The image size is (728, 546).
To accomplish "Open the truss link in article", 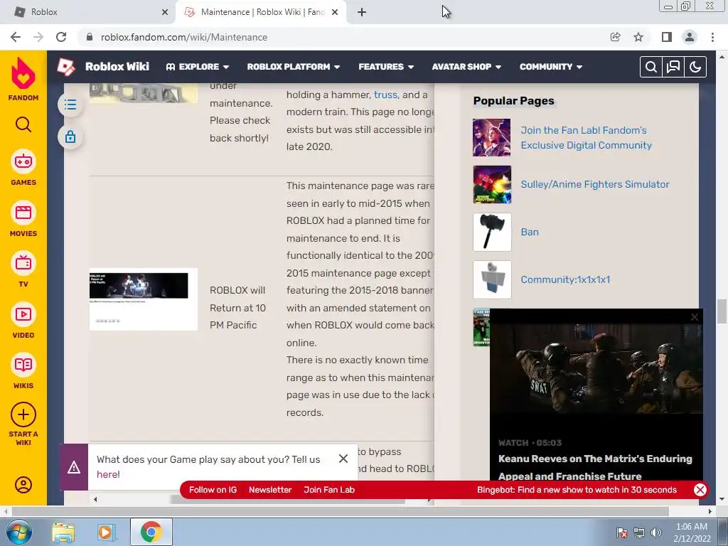I will (386, 95).
